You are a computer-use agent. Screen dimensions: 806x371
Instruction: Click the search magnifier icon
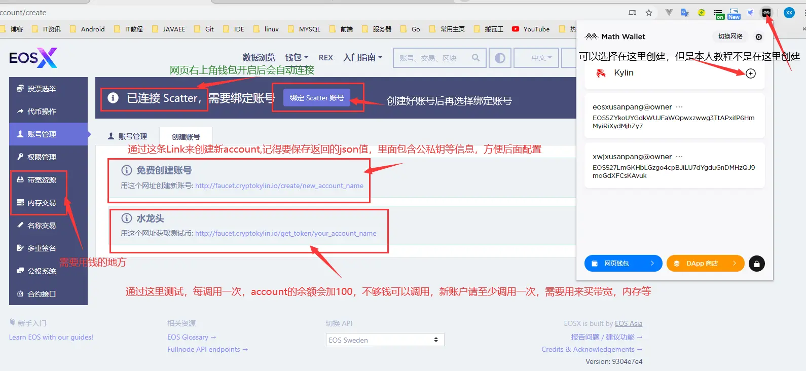[x=475, y=58]
